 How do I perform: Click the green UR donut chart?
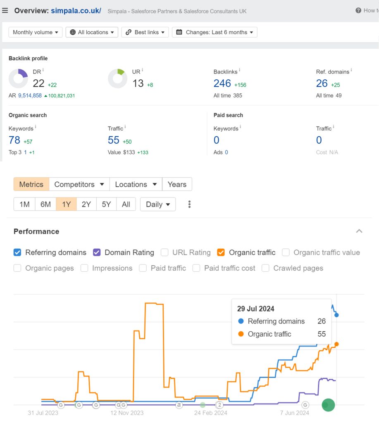click(x=117, y=78)
